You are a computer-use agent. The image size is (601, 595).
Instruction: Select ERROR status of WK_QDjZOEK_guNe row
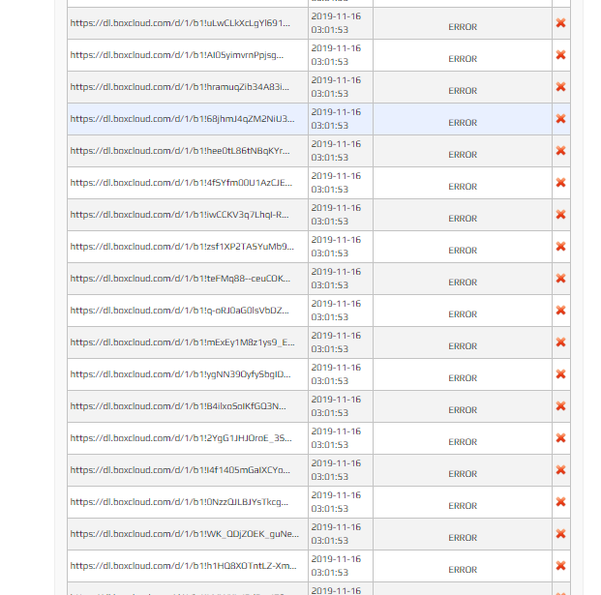[x=463, y=538]
